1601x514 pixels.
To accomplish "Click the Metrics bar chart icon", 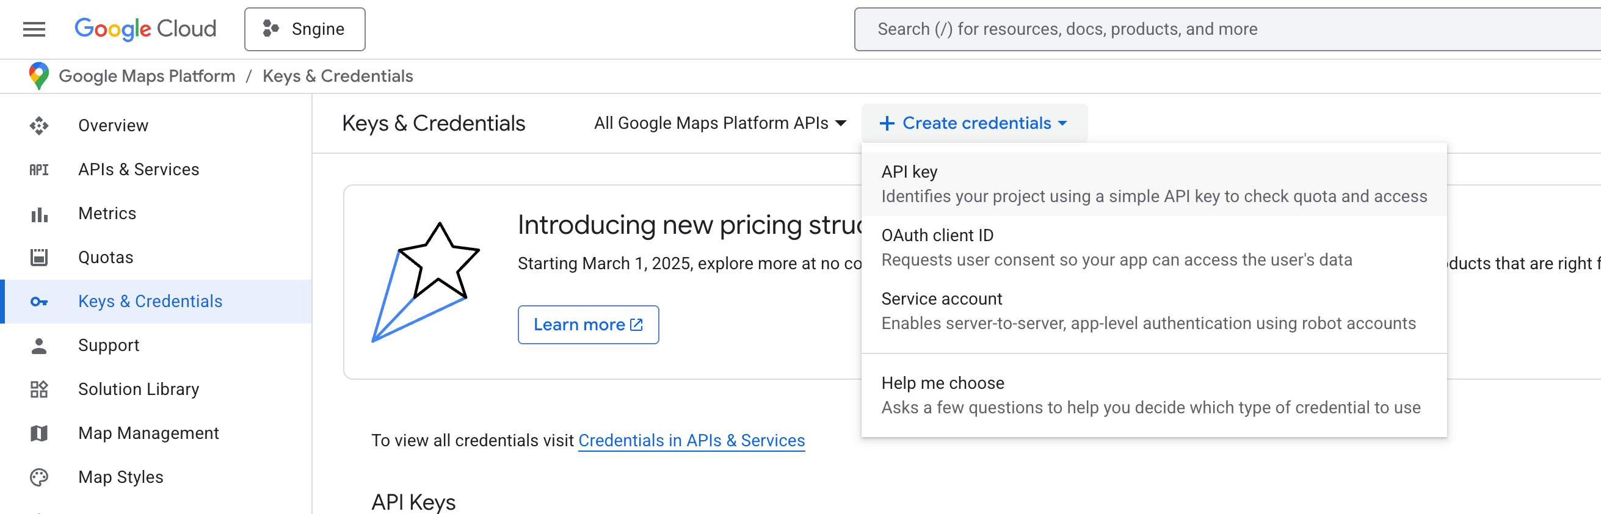I will point(38,214).
